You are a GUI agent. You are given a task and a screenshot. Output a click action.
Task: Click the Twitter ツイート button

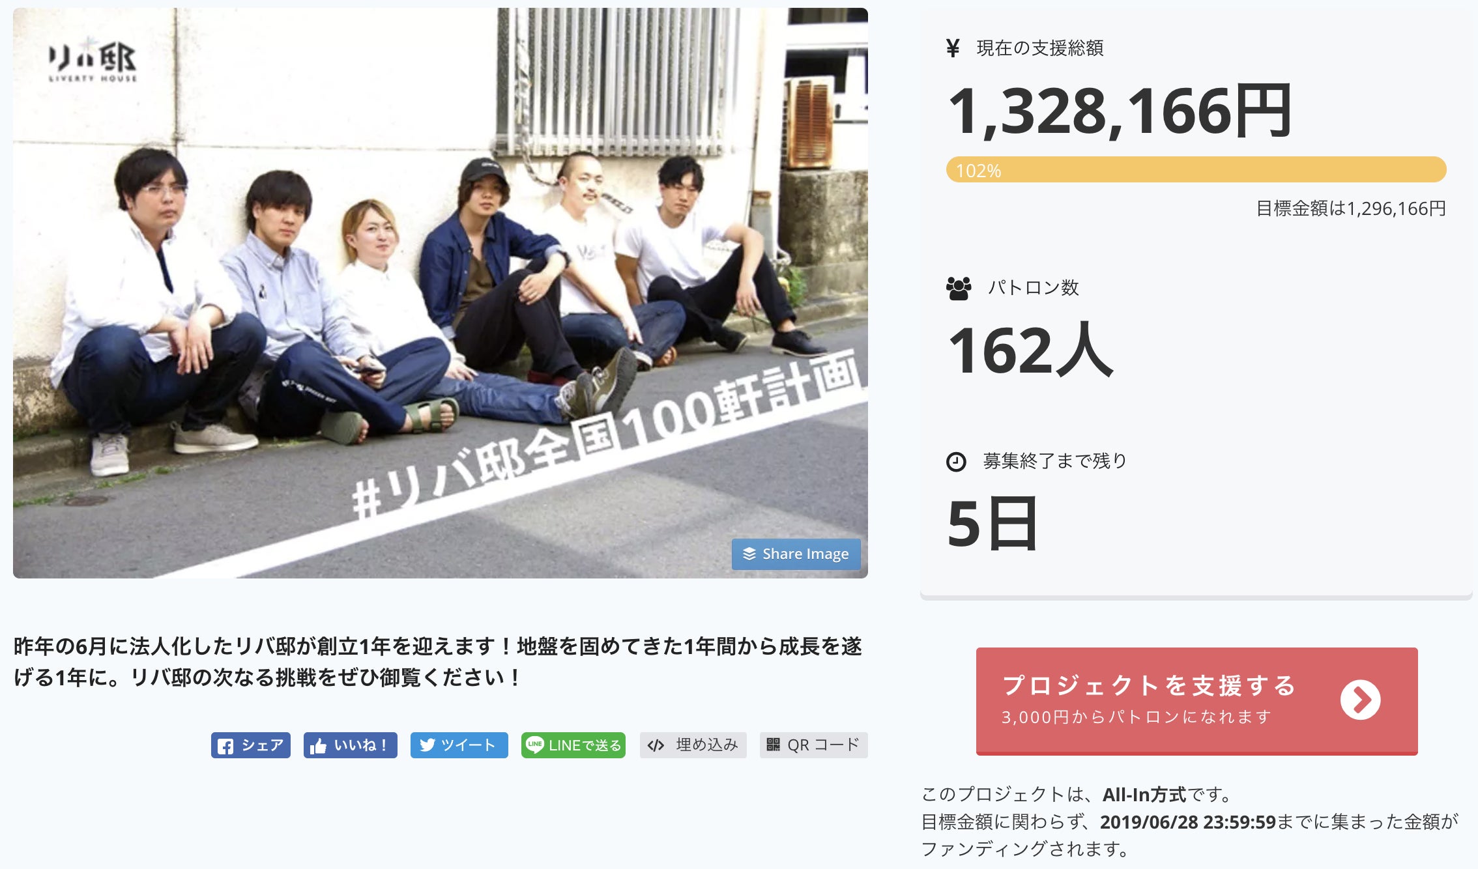pyautogui.click(x=459, y=745)
